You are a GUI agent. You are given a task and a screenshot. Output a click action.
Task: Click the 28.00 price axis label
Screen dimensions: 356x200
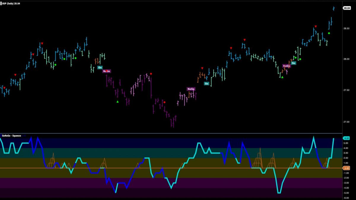click(x=347, y=59)
